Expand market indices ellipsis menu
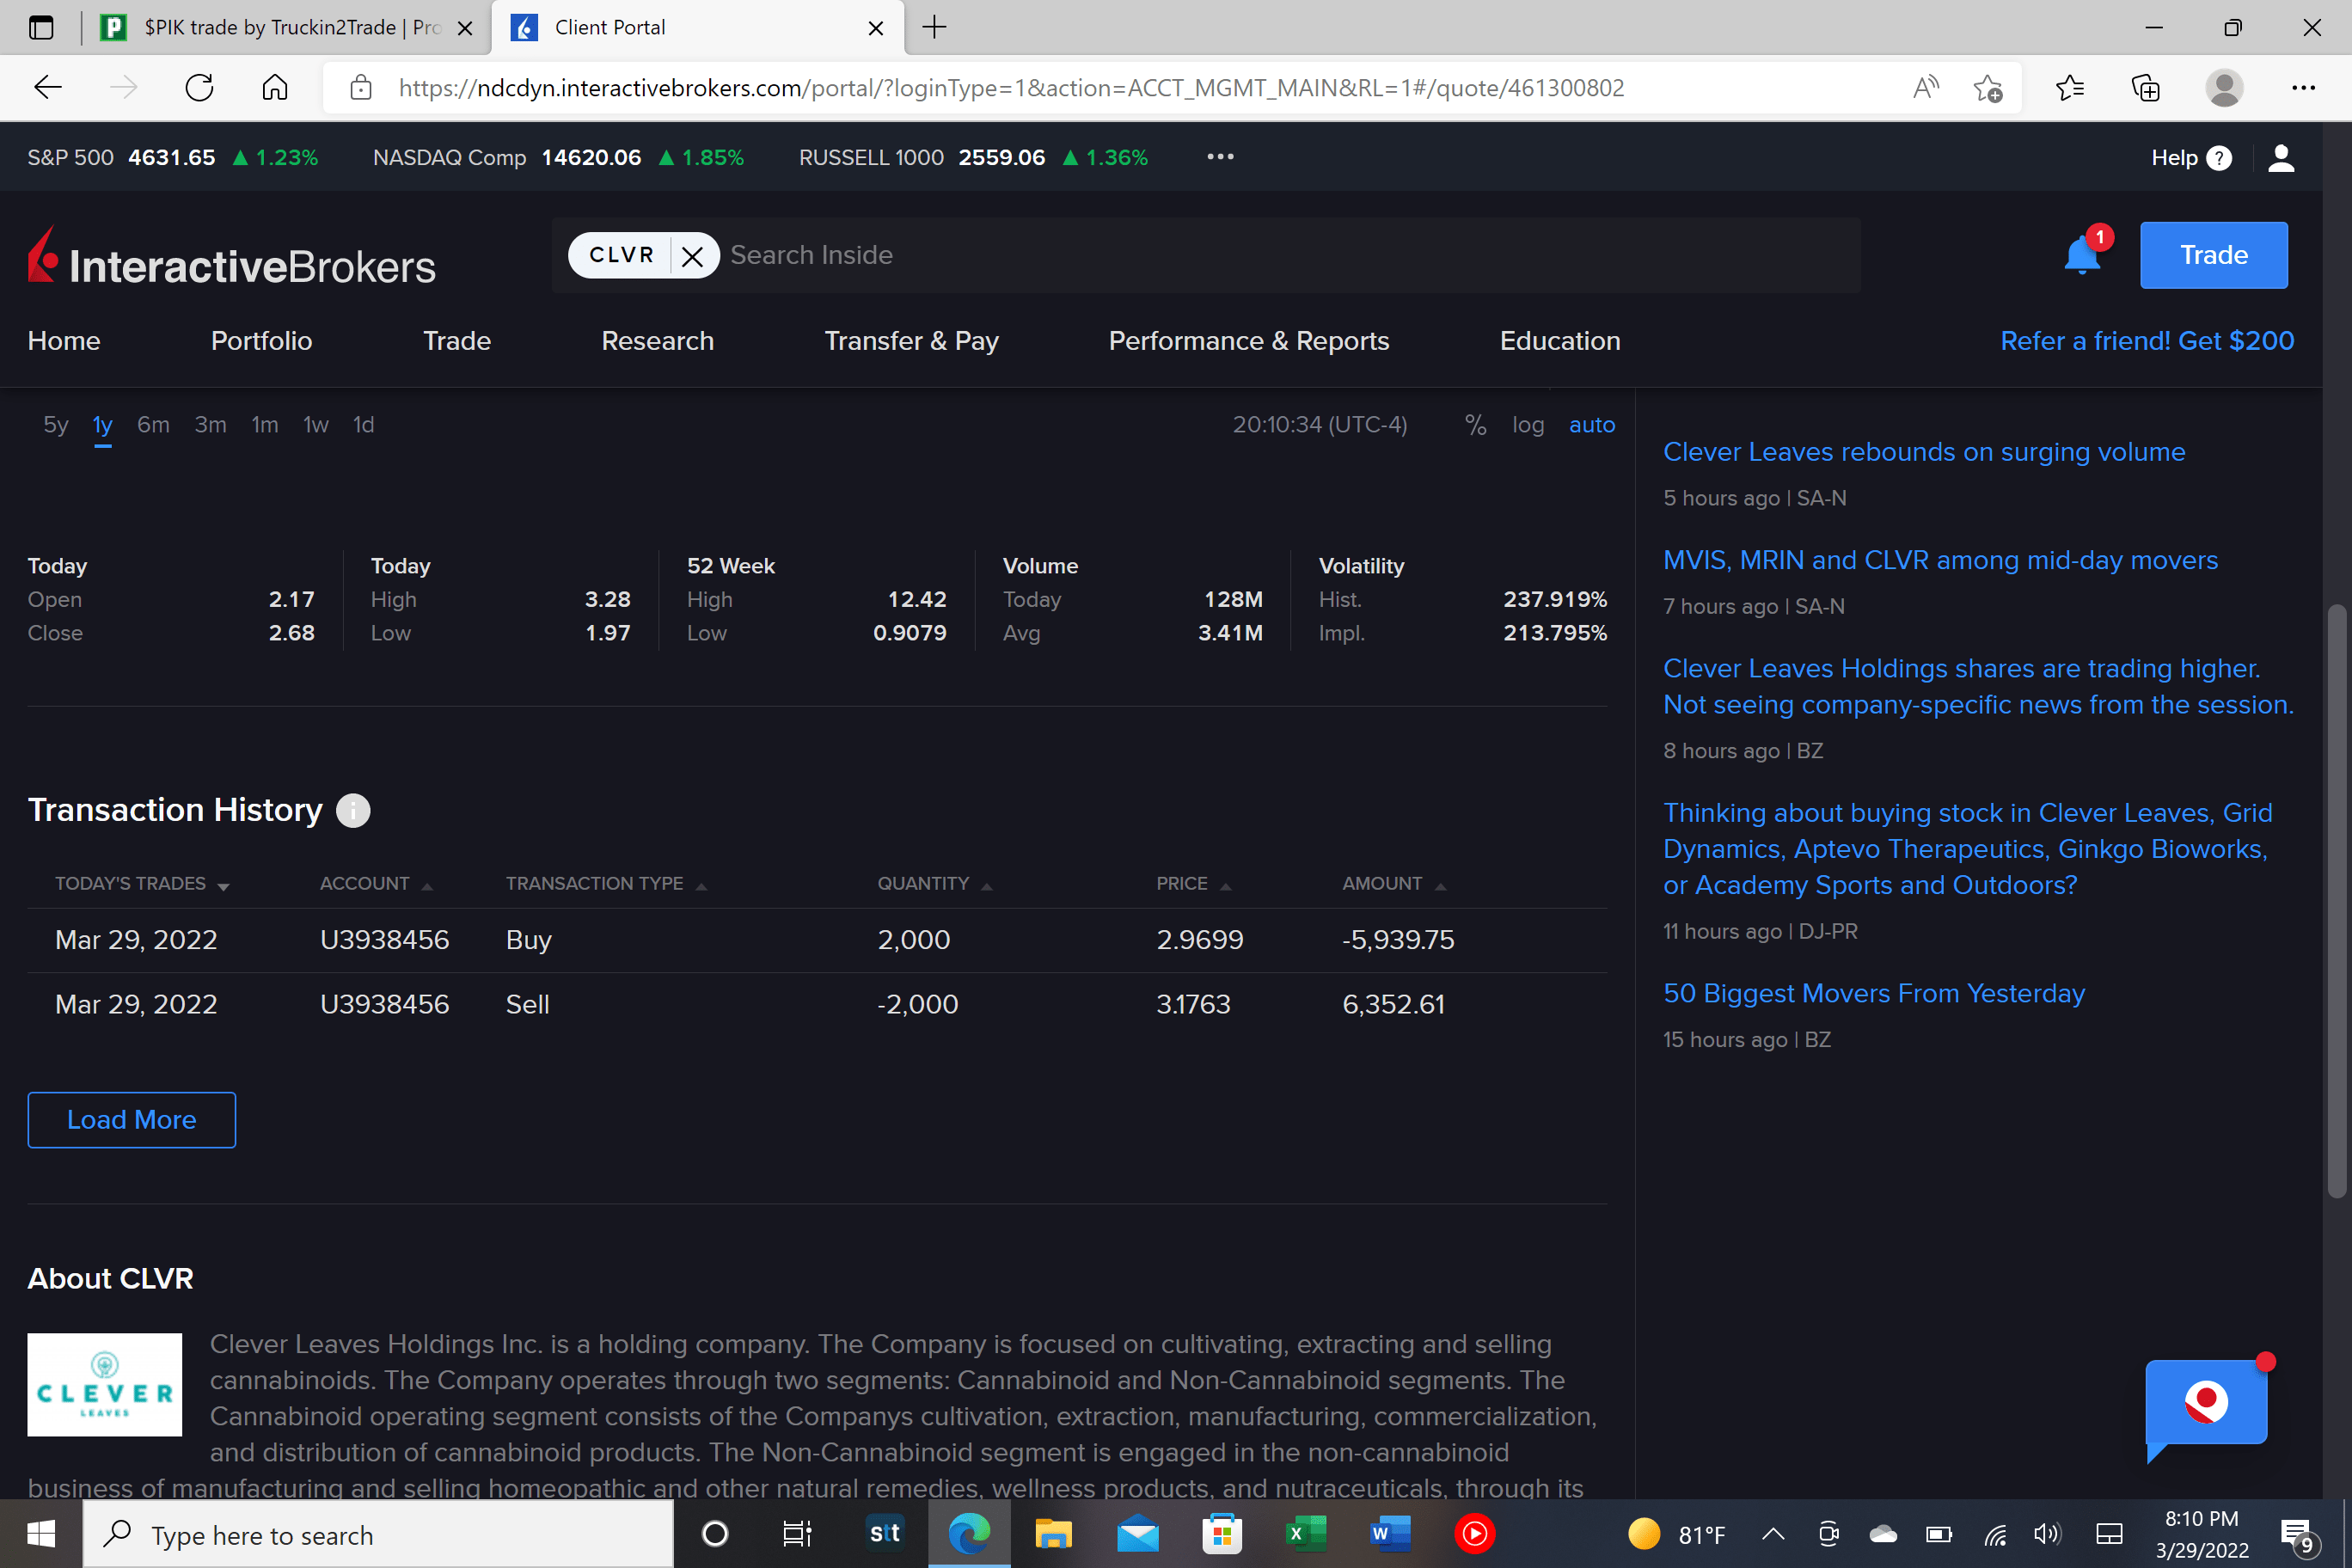Viewport: 2352px width, 1568px height. pyautogui.click(x=1220, y=157)
